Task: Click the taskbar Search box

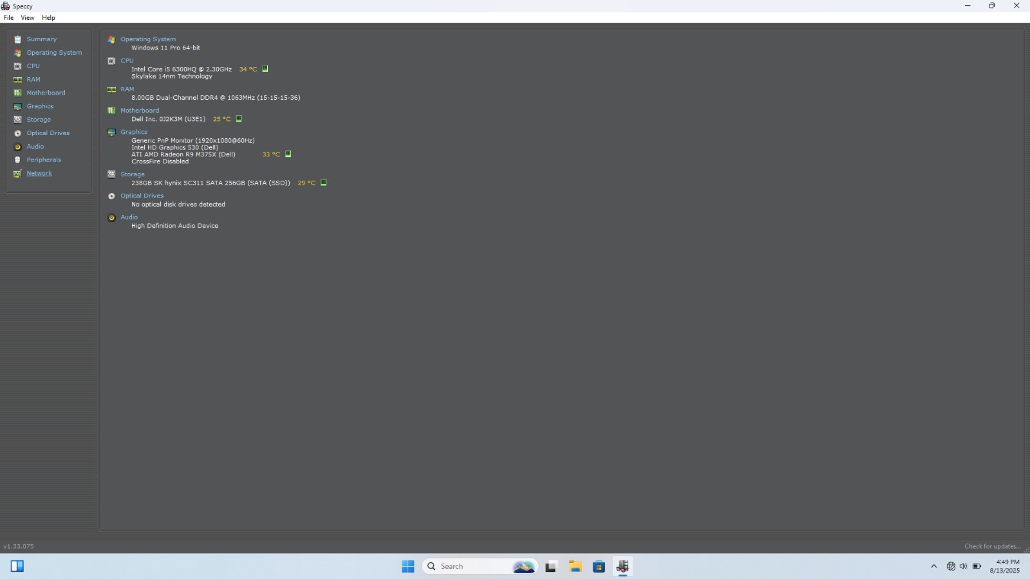Action: click(480, 566)
